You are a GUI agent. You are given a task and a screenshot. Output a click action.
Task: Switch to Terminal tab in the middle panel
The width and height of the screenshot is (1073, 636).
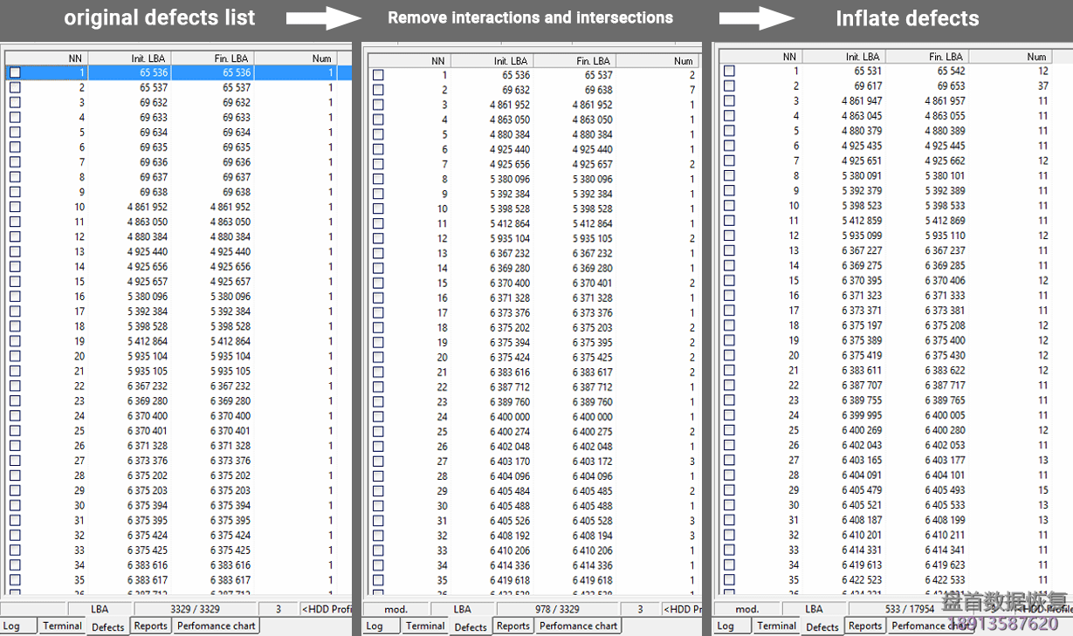[425, 626]
